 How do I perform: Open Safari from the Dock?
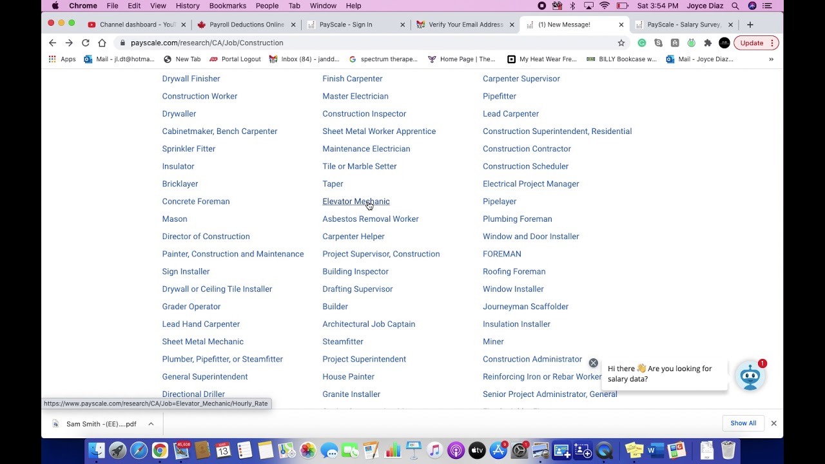tap(139, 450)
